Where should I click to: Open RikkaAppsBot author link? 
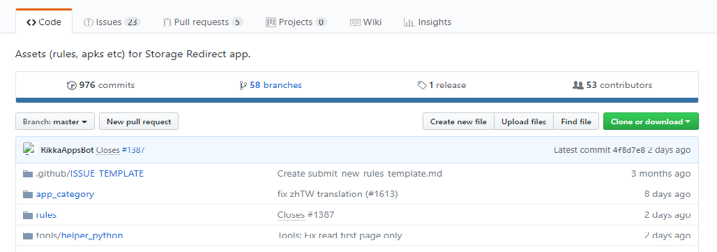click(x=67, y=150)
